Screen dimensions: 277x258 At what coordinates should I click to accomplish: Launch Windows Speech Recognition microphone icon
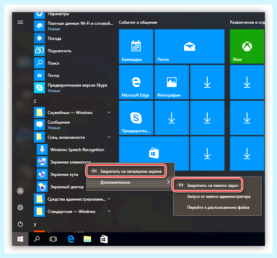point(42,150)
